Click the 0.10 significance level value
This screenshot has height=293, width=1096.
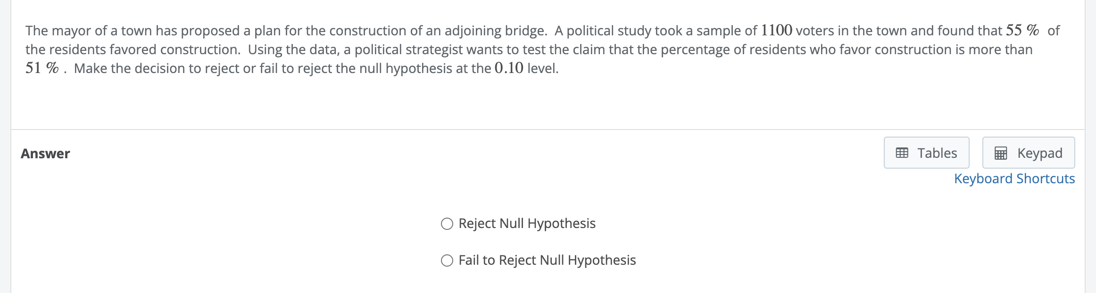[509, 68]
